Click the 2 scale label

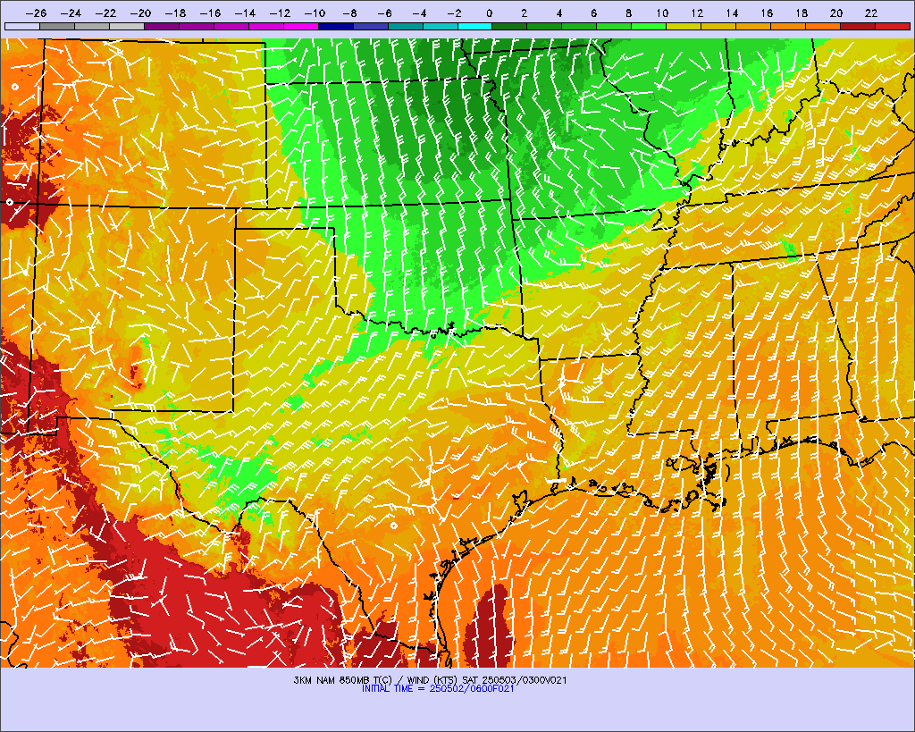click(x=524, y=13)
